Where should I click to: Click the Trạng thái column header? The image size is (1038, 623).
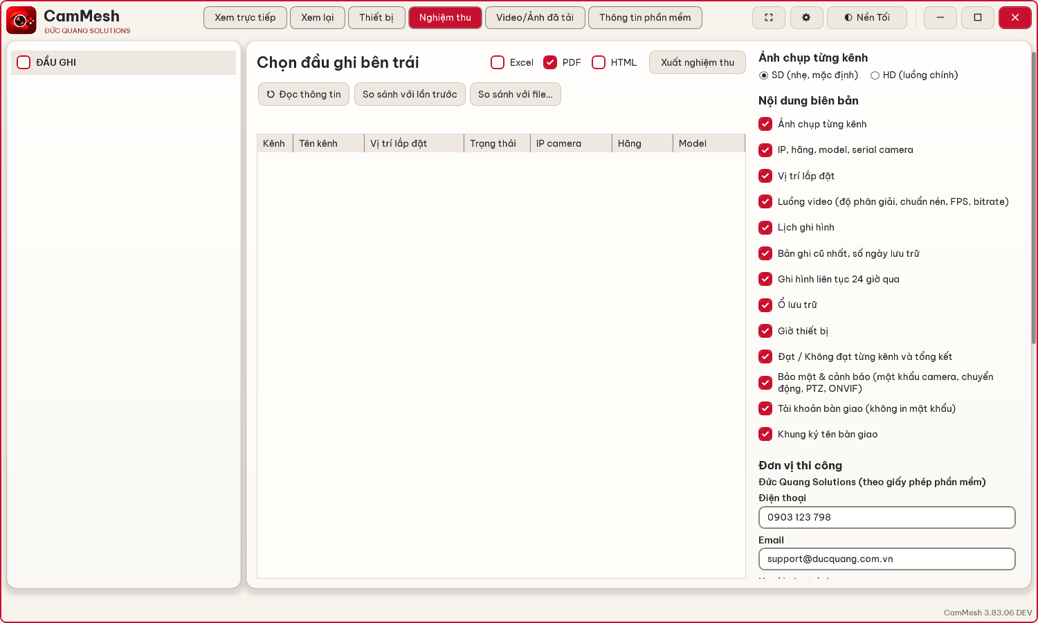[x=497, y=143]
